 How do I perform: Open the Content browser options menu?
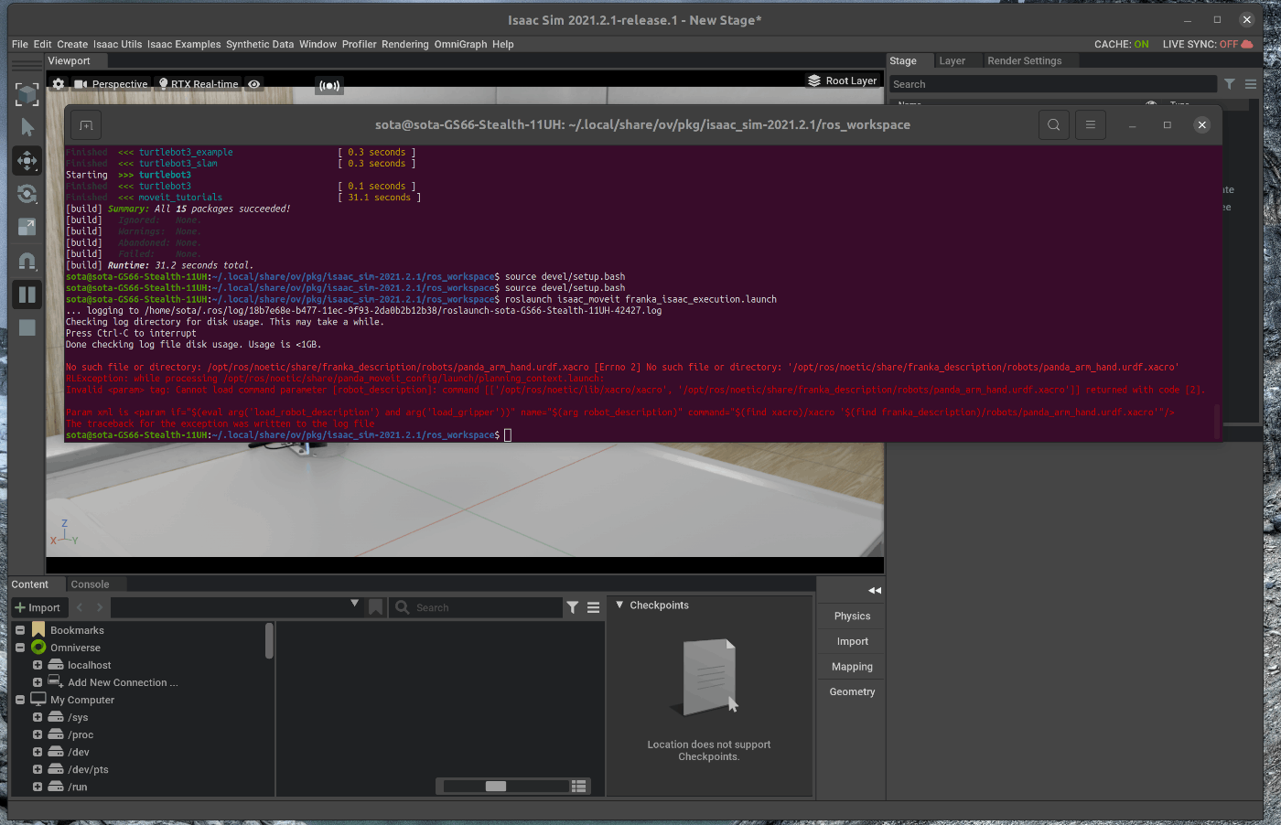(x=593, y=607)
